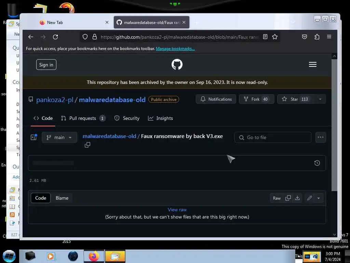Click the Raw button

point(277,198)
